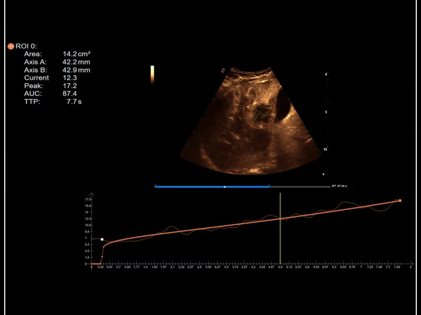Click the left trim handle of the timeline bar
421x315 pixels.
point(156,185)
